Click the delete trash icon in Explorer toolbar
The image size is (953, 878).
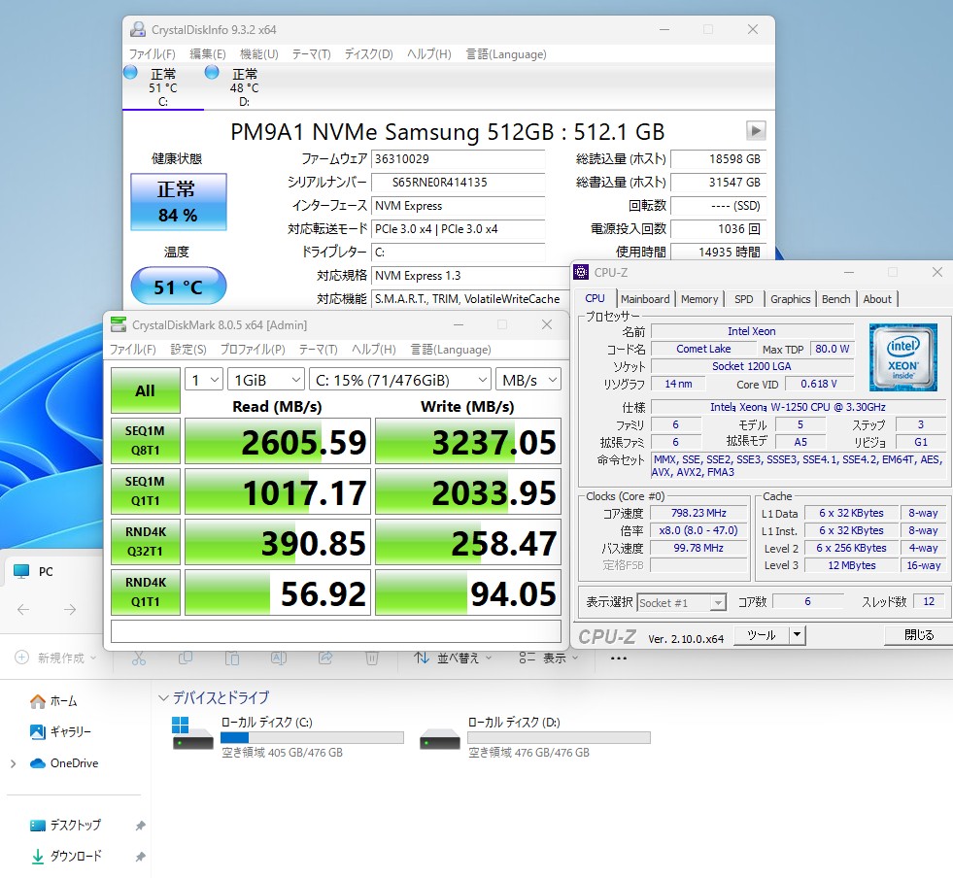point(372,658)
